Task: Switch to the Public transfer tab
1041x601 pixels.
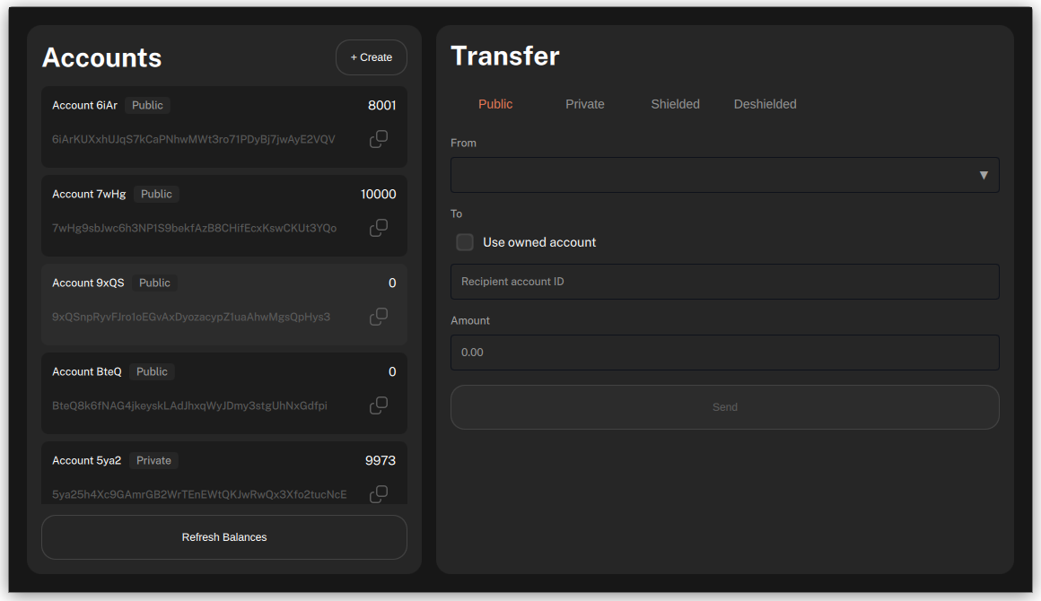Action: pyautogui.click(x=495, y=104)
